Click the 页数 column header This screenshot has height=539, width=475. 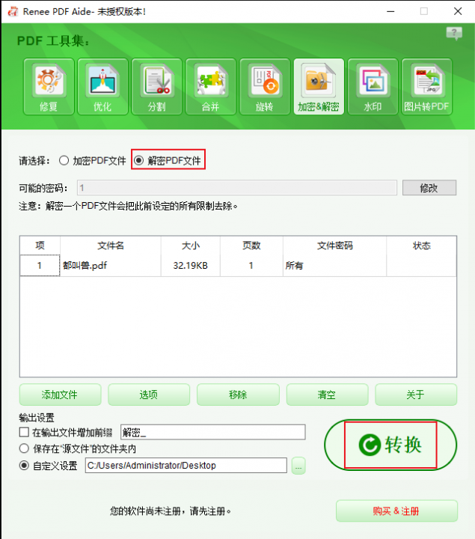(x=251, y=246)
